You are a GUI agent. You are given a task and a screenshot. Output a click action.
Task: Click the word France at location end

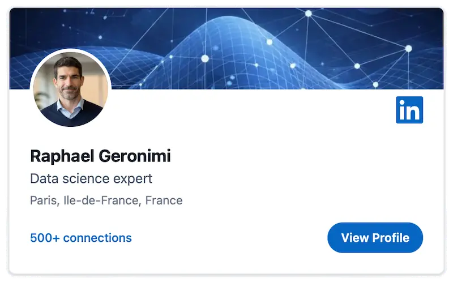tap(164, 200)
